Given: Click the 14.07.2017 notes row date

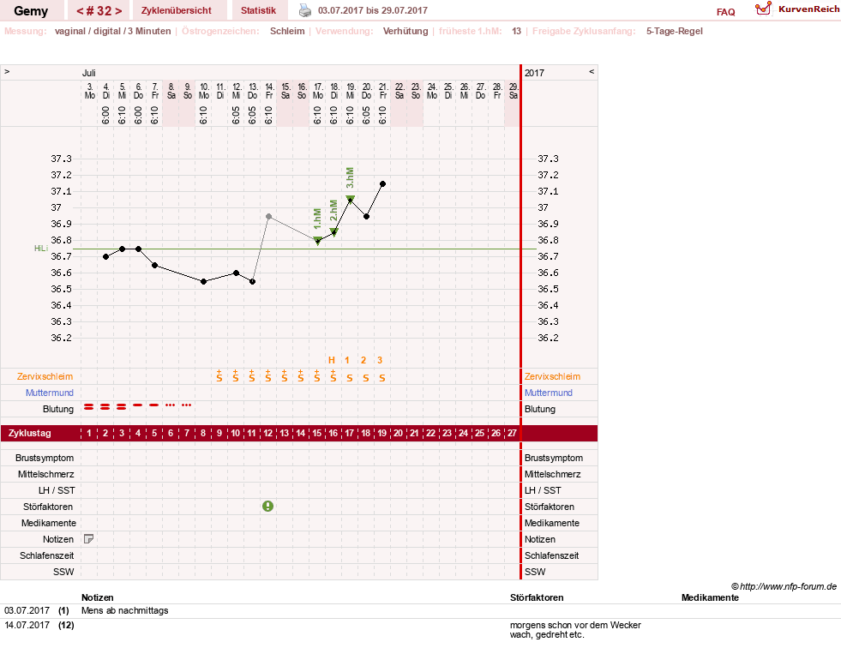Looking at the screenshot, I should 27,625.
